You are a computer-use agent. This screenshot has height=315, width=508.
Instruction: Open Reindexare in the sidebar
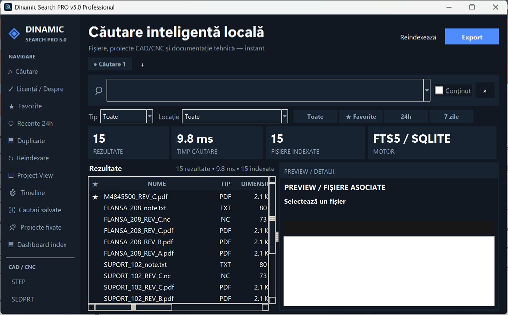click(x=28, y=158)
